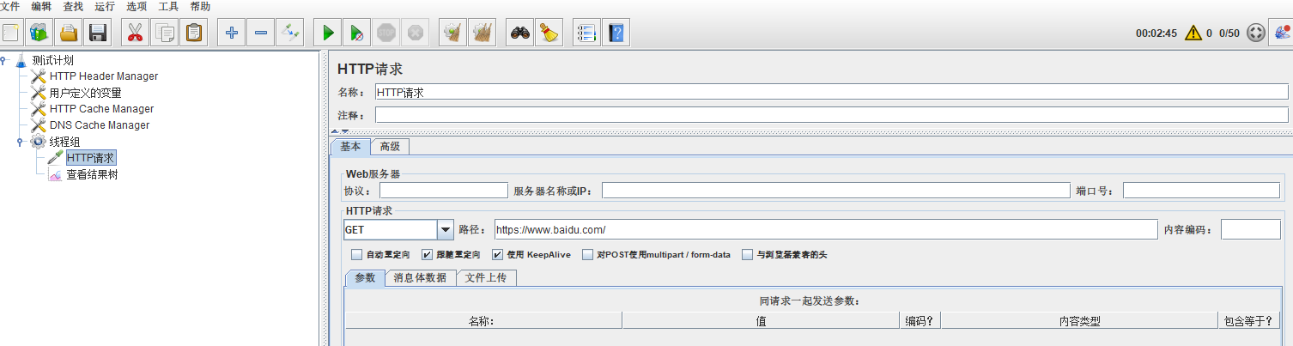Select DNS Cache Manager in tree

click(x=99, y=125)
